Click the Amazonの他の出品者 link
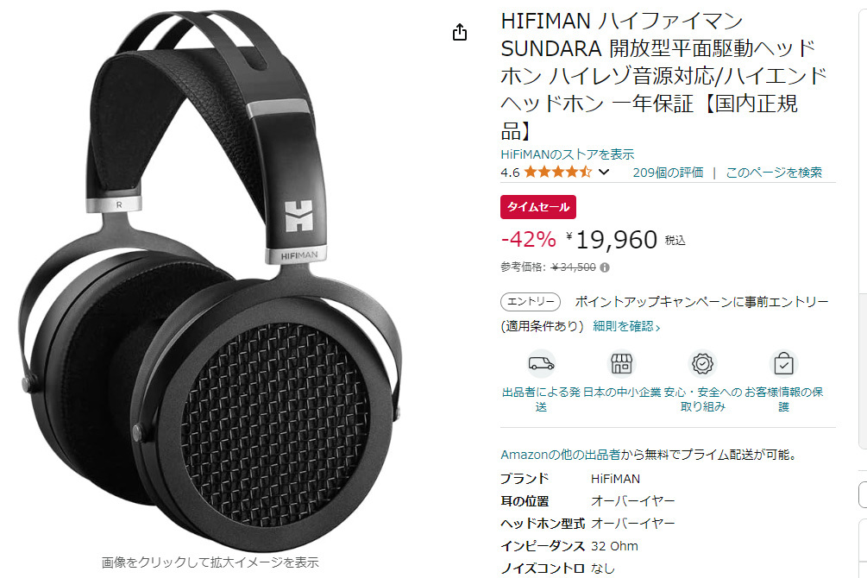Screen dimensions: 867x578 pyautogui.click(x=560, y=455)
